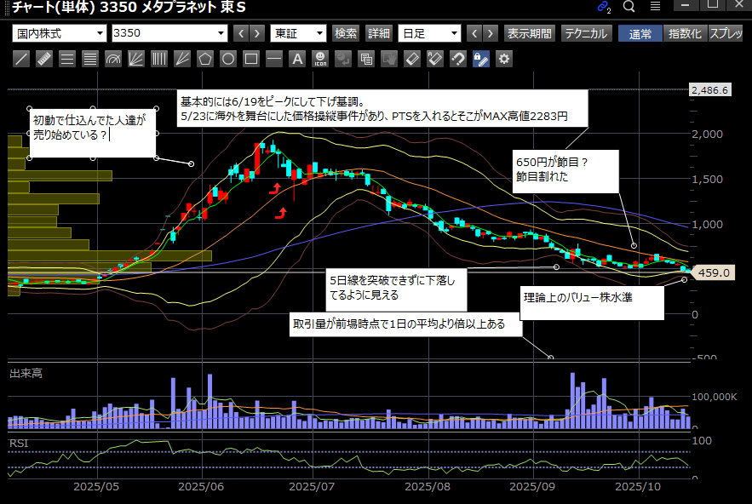
Task: Select the text annotation A tool
Action: [x=297, y=59]
